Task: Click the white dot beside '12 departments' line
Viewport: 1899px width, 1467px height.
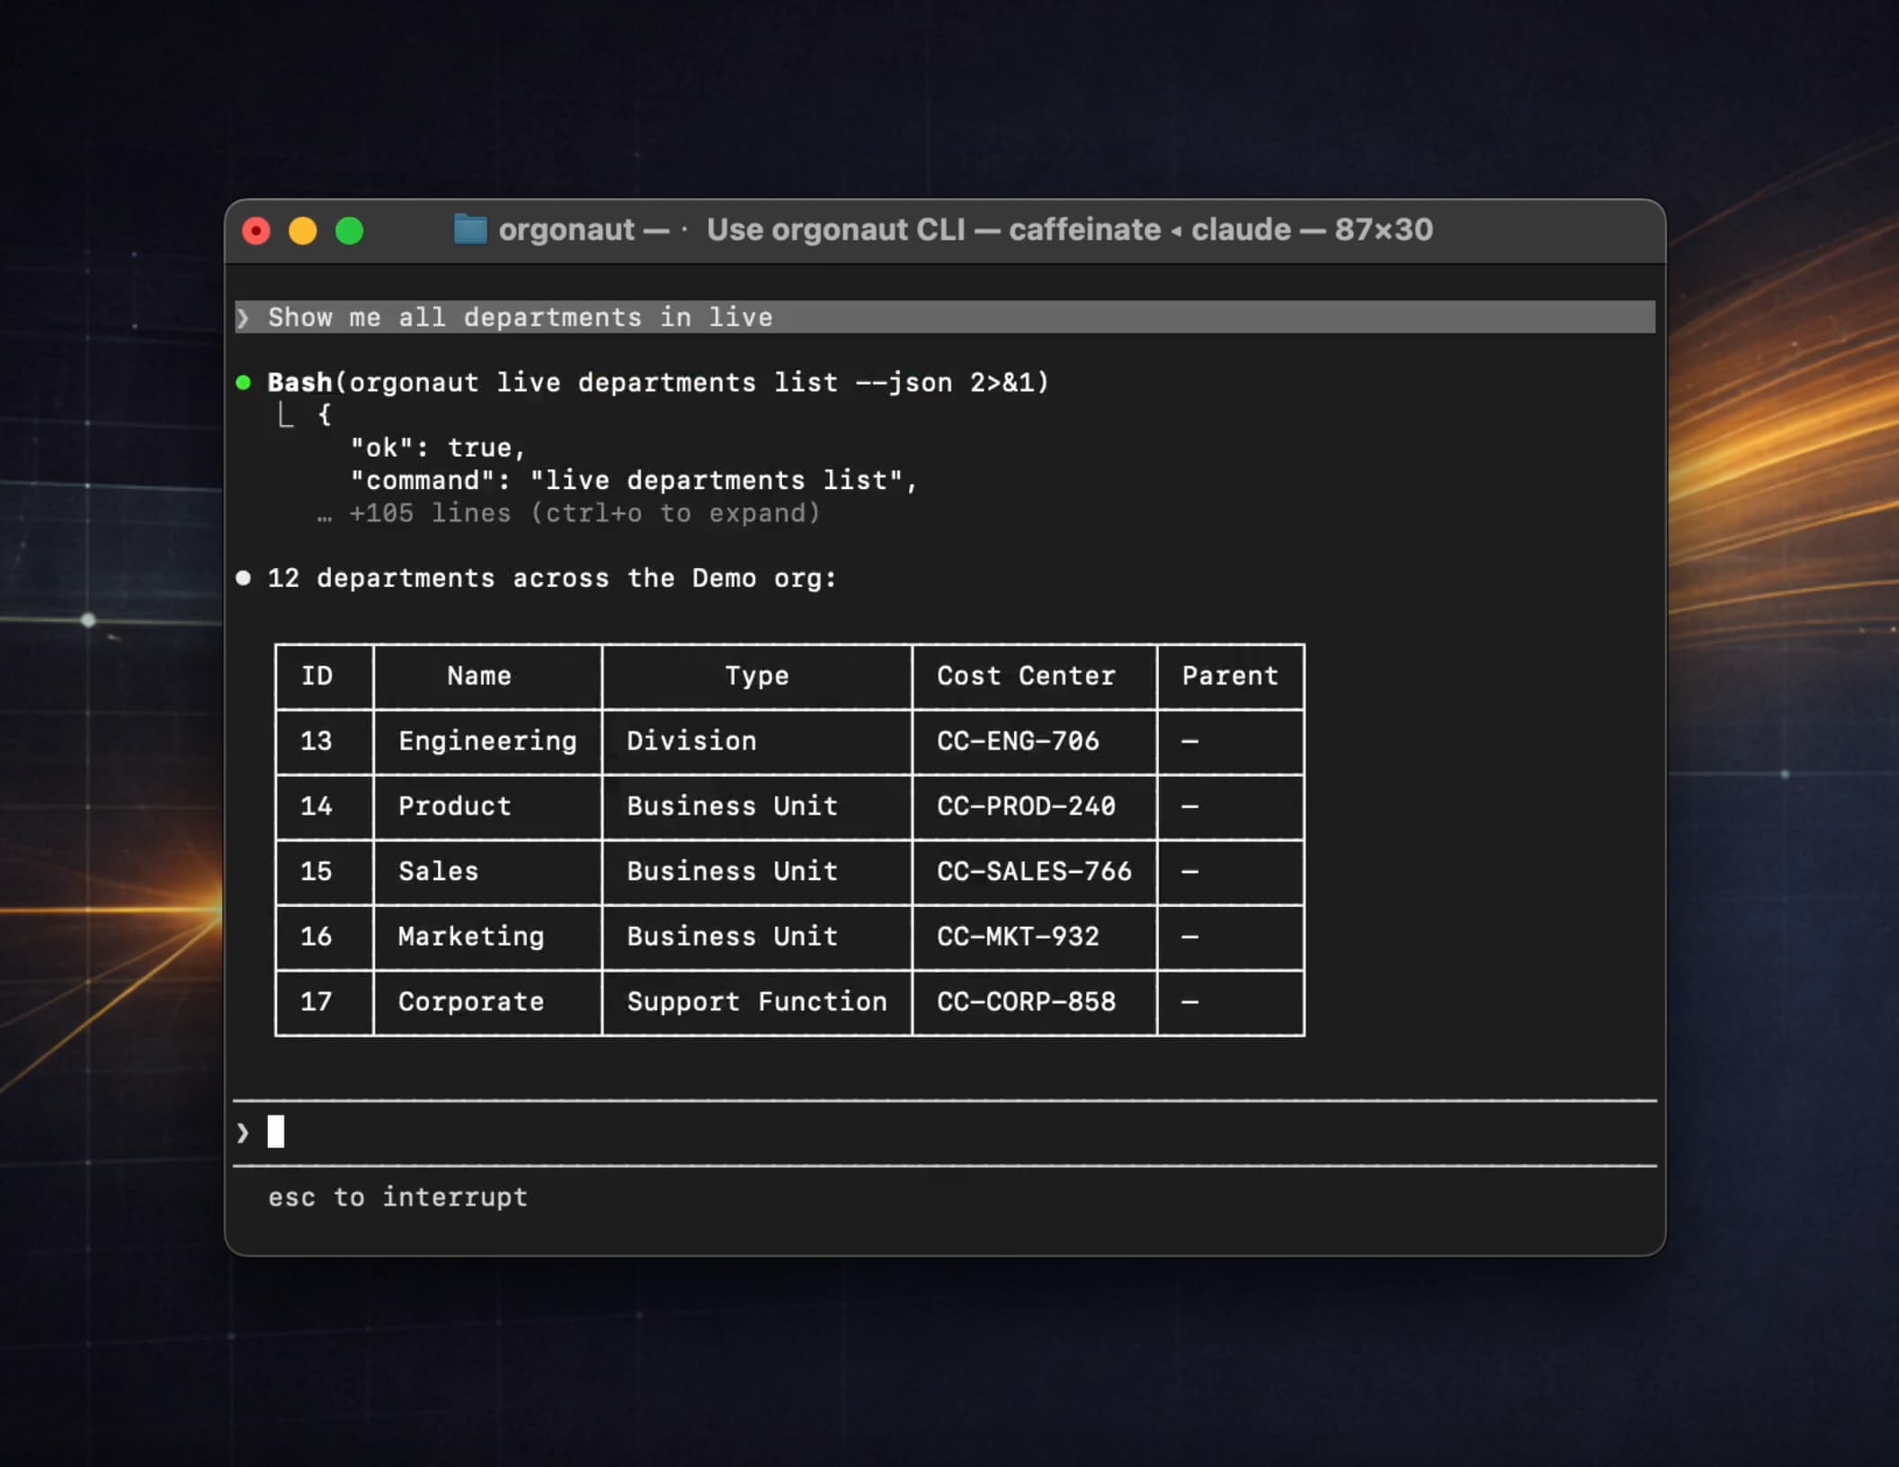Action: coord(243,578)
